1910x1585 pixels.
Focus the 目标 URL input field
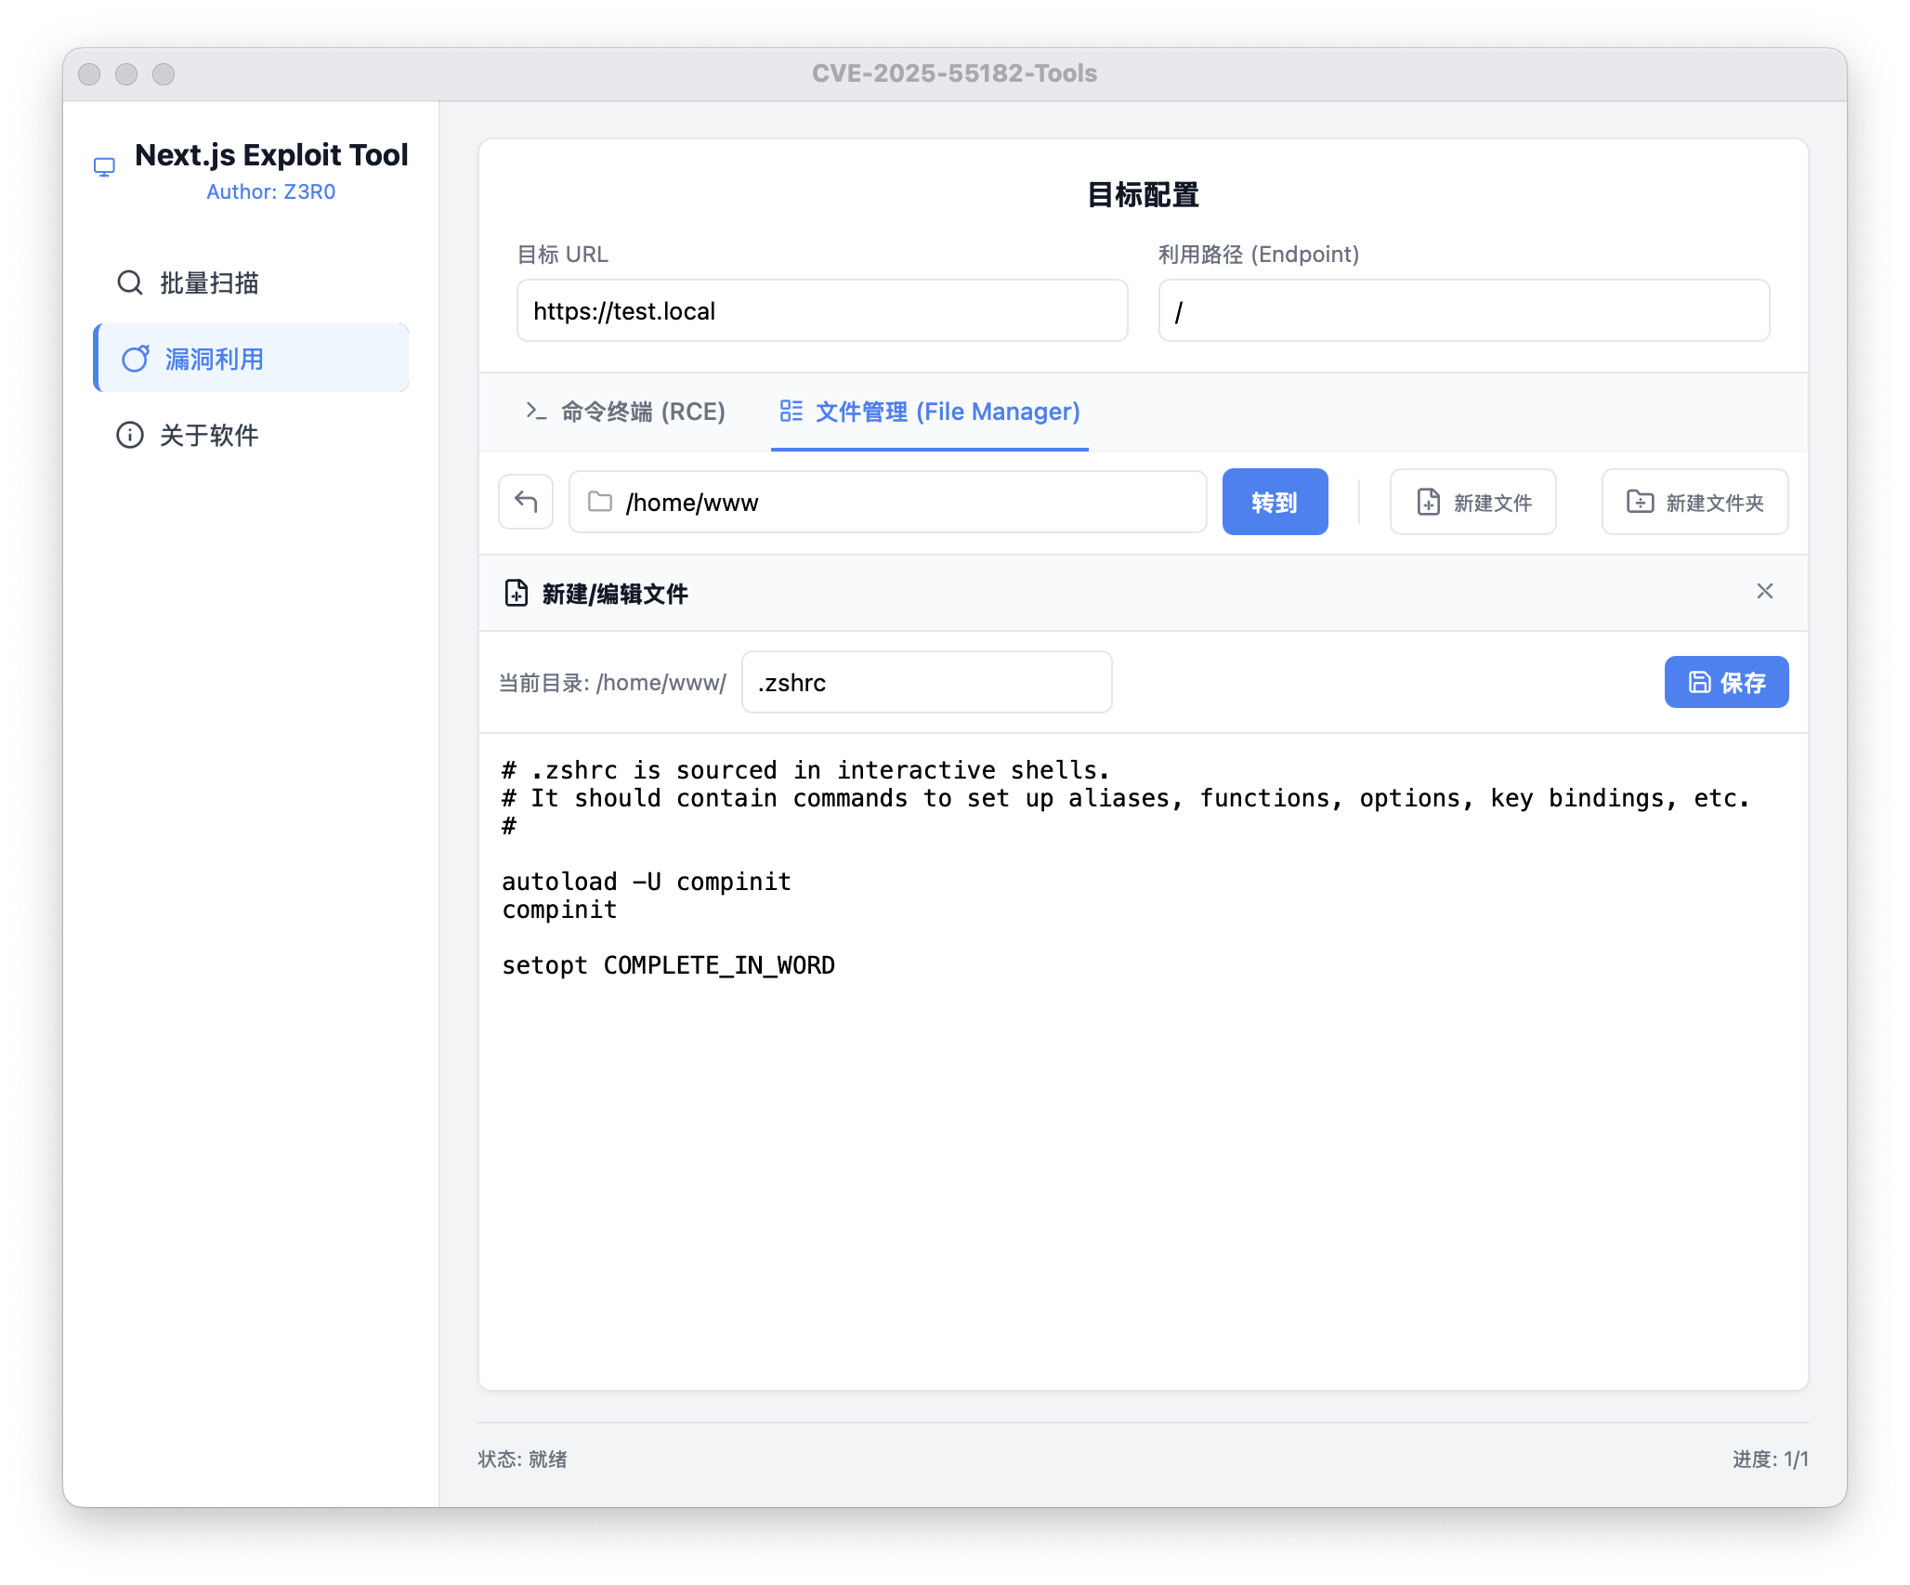point(822,310)
